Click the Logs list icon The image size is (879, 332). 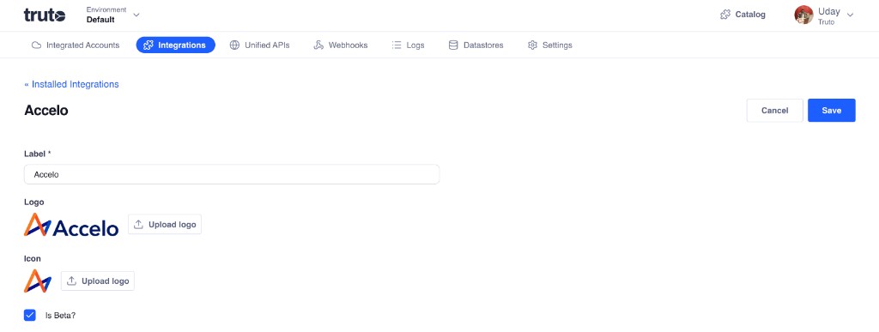pyautogui.click(x=397, y=45)
